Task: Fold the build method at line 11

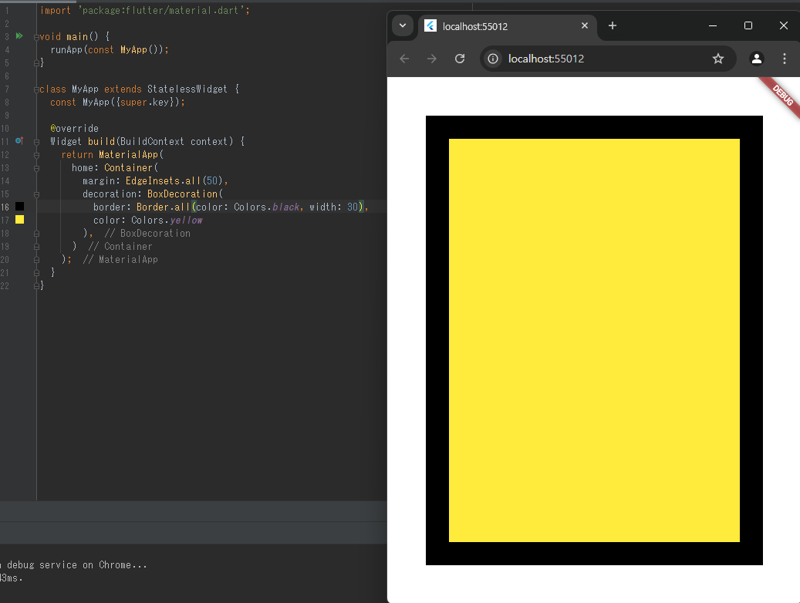Action: 36,142
